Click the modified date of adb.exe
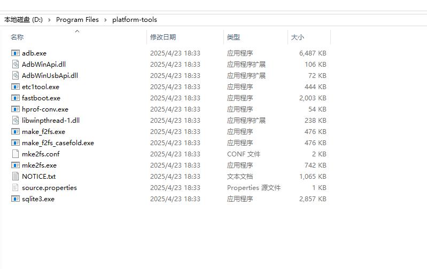 click(x=175, y=53)
